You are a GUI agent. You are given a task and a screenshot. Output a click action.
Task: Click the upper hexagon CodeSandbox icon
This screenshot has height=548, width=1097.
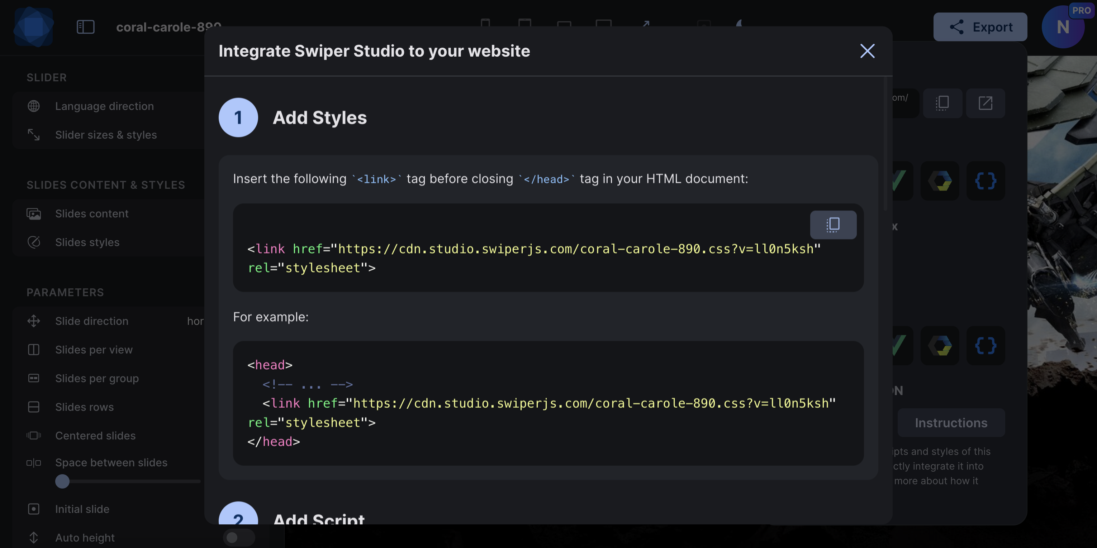940,181
